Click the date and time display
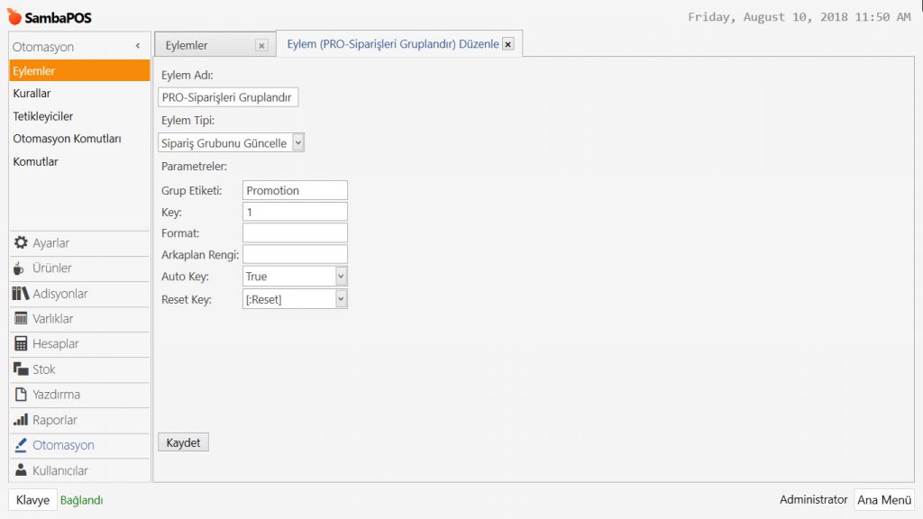 coord(799,17)
